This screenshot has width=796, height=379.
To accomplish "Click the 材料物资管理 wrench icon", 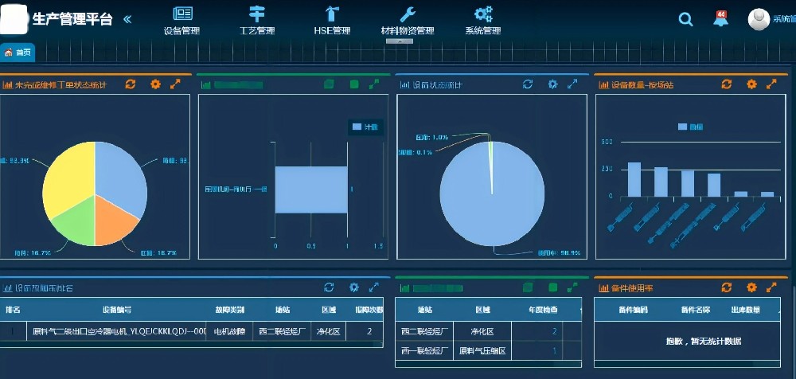I will coord(407,14).
